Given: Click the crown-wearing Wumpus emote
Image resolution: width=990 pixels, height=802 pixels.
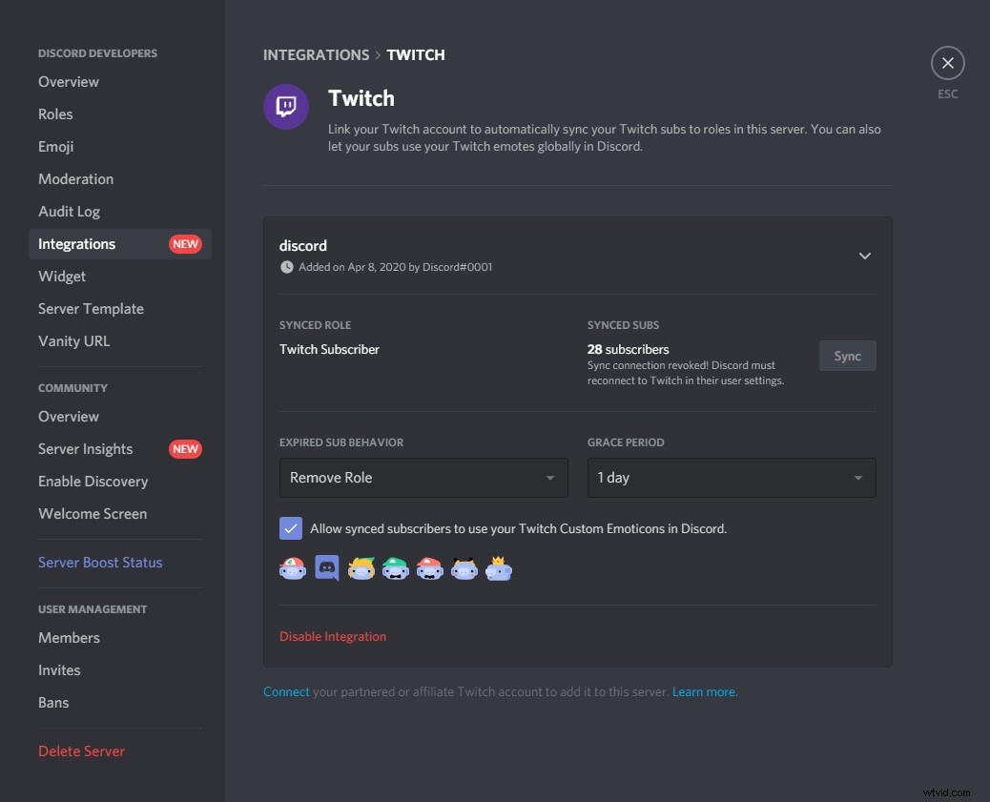Looking at the screenshot, I should click(x=499, y=567).
